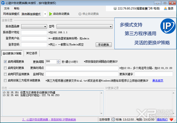Close the 心蓝IP自动更换器 window
Screen dimensions: 177x123
coord(172,3)
